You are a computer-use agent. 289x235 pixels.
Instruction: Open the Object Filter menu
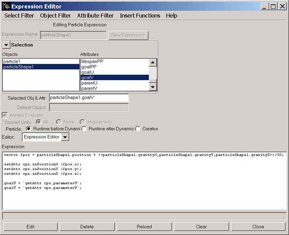pos(55,15)
